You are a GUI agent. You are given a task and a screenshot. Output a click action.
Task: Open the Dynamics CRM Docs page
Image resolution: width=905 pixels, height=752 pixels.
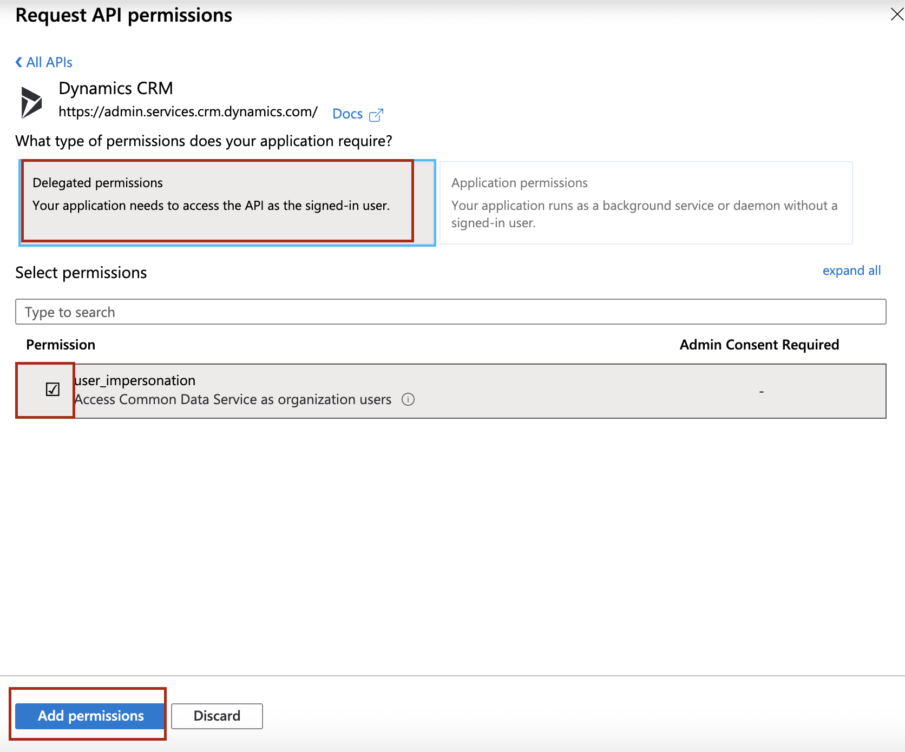(x=347, y=114)
